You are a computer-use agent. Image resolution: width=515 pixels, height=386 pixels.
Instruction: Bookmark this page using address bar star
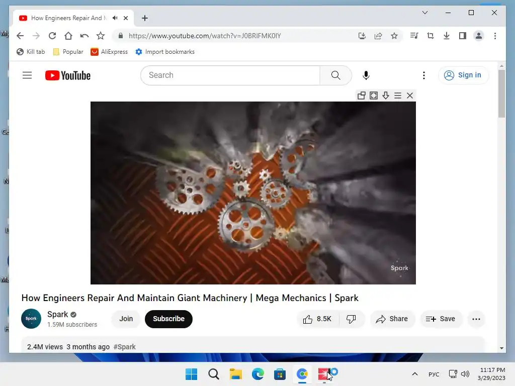click(394, 36)
